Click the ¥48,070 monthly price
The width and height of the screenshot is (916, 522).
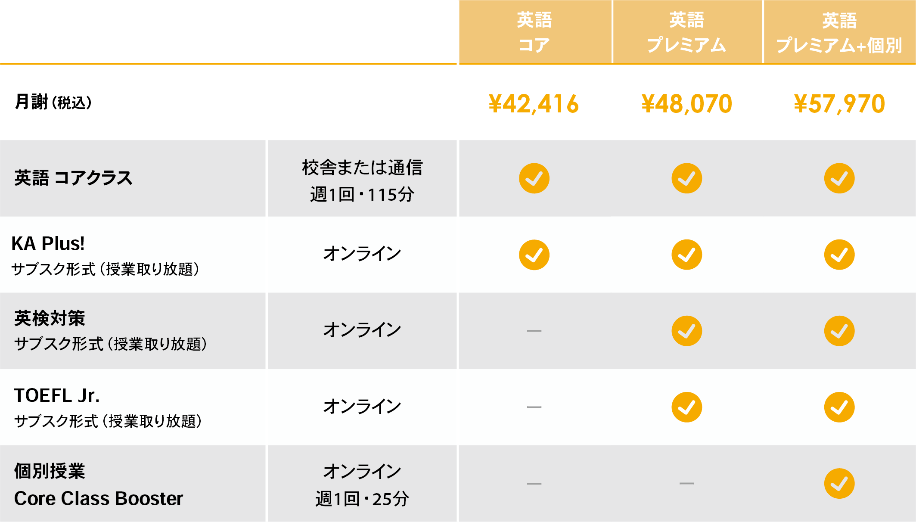687,104
